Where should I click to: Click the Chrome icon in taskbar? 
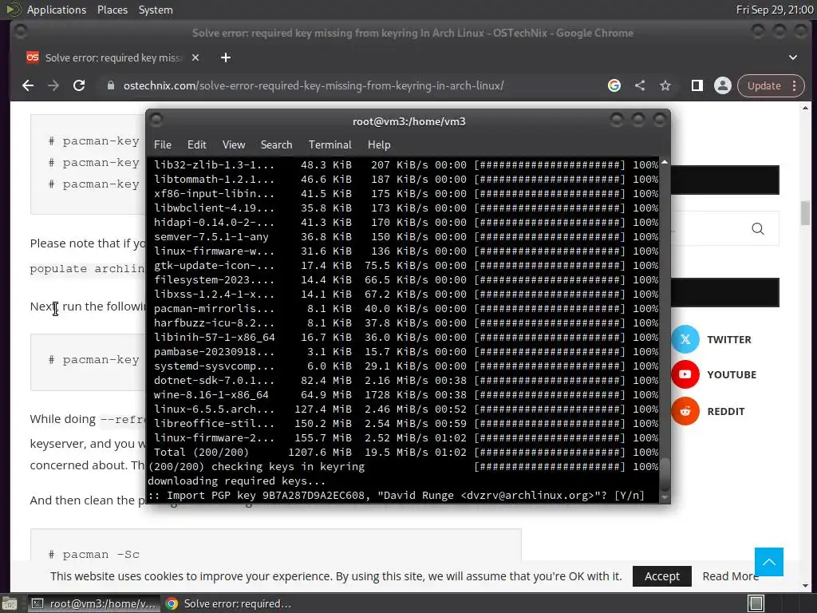[x=172, y=603]
